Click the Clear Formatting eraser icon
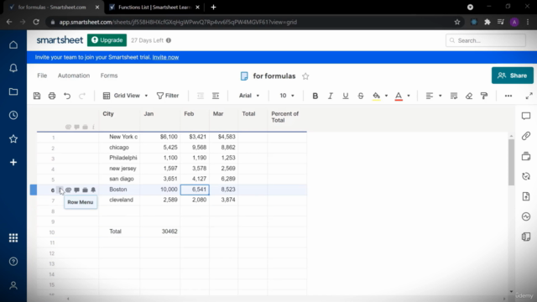 469,96
